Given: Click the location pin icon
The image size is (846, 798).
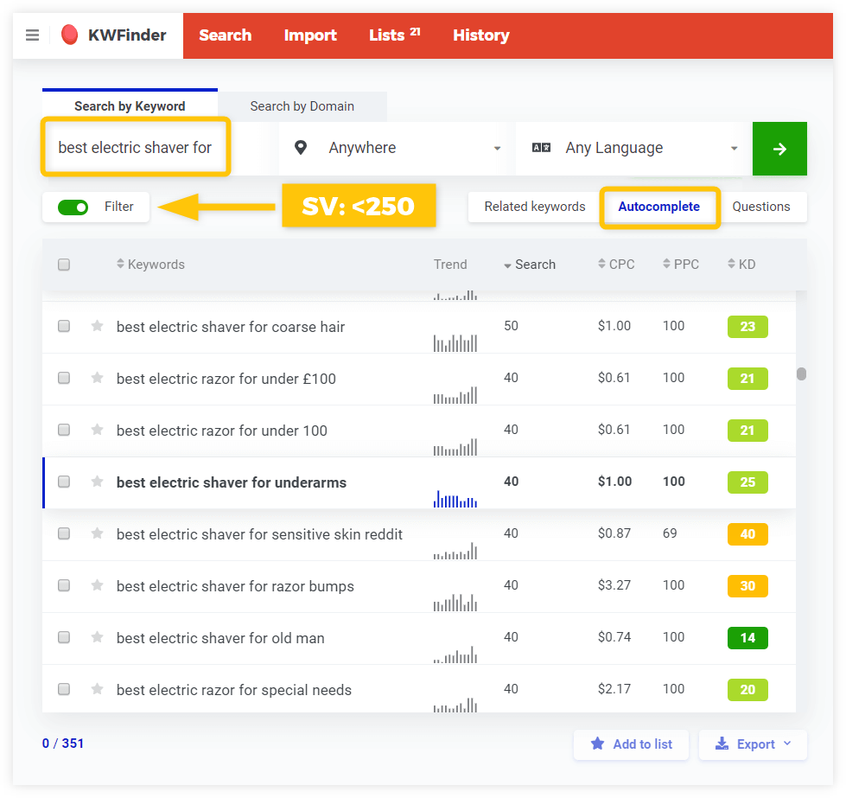Looking at the screenshot, I should coord(301,147).
